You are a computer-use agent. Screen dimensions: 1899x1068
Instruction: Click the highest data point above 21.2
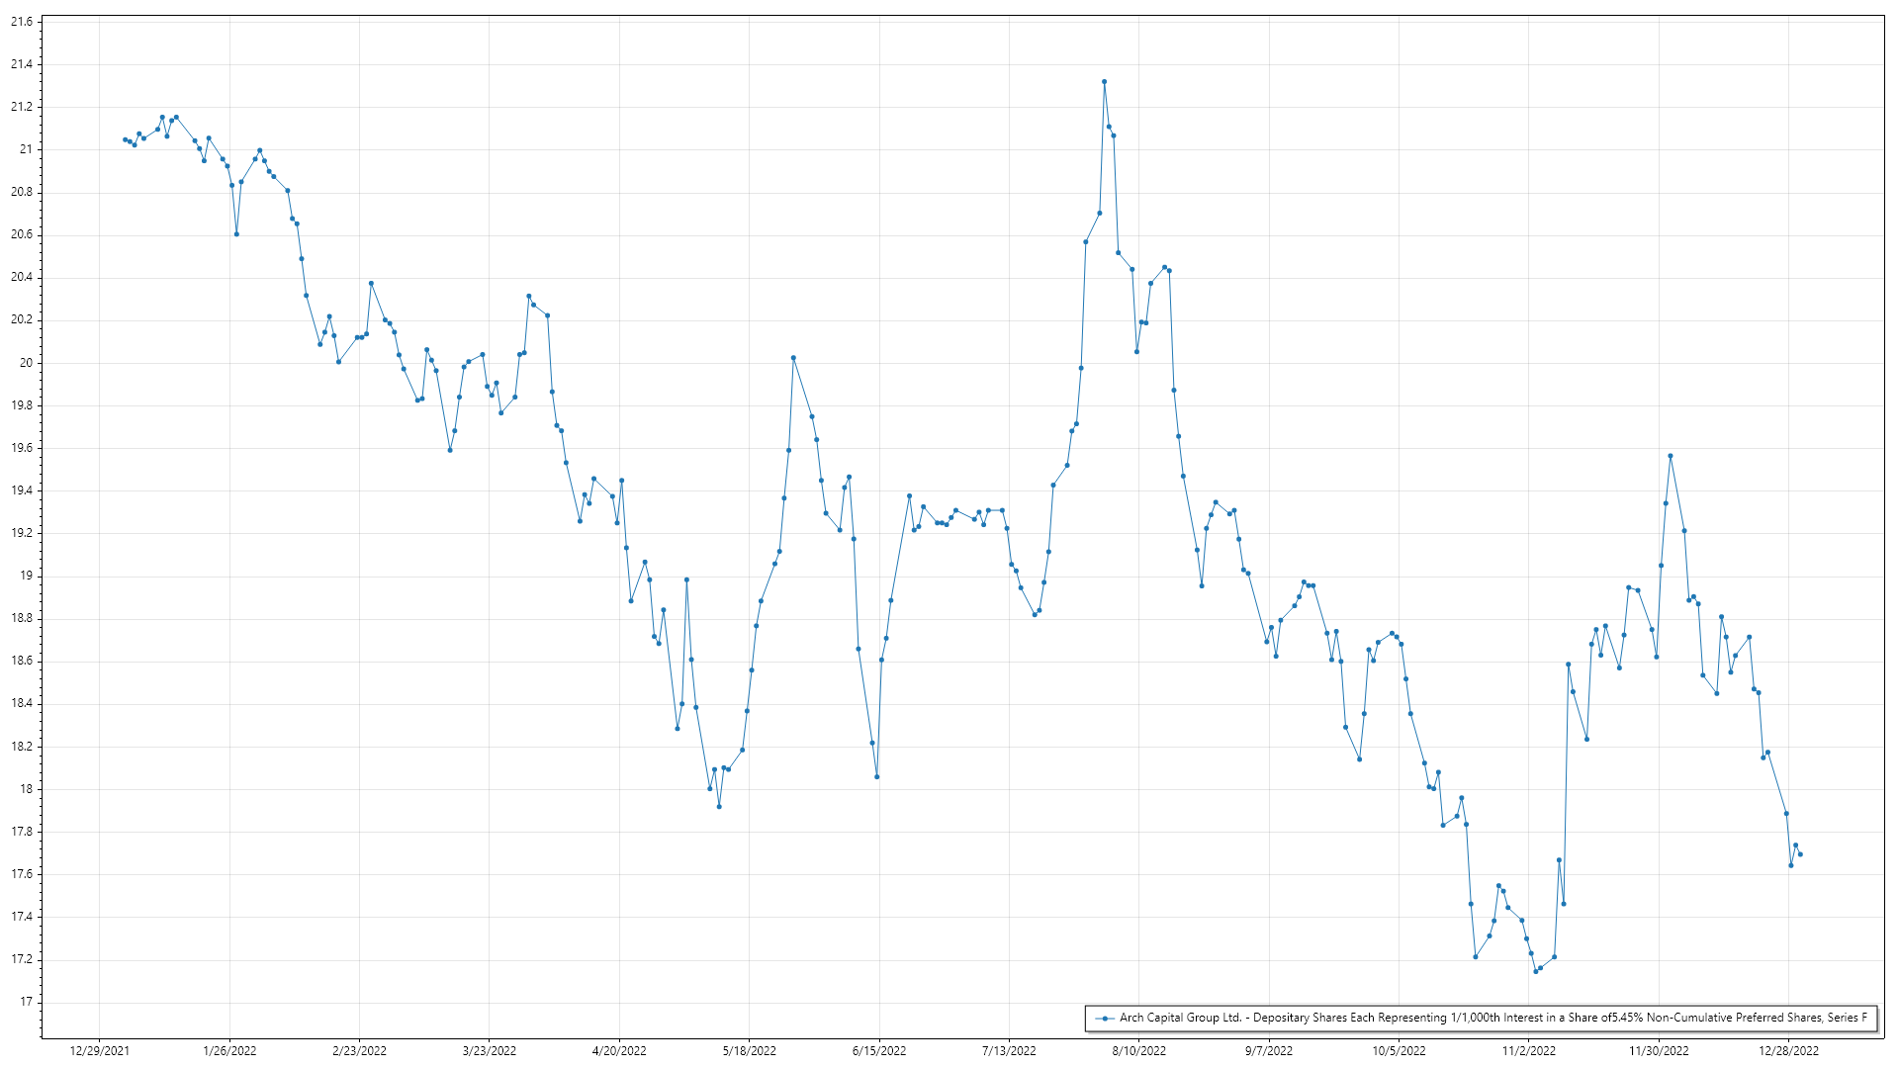click(1104, 82)
